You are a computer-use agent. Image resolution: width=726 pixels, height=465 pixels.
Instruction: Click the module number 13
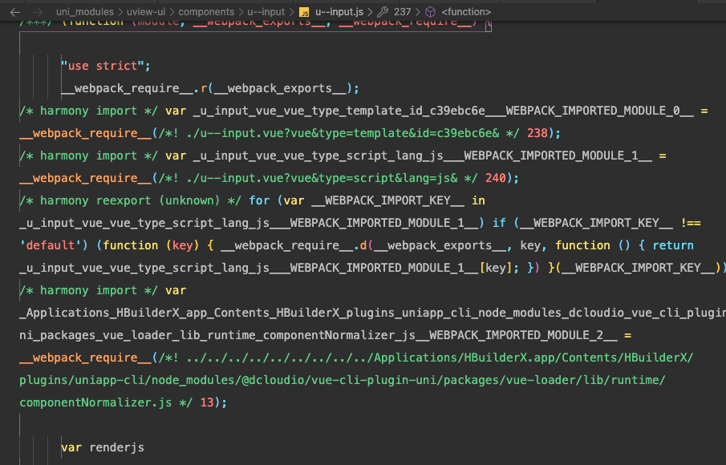(x=207, y=402)
